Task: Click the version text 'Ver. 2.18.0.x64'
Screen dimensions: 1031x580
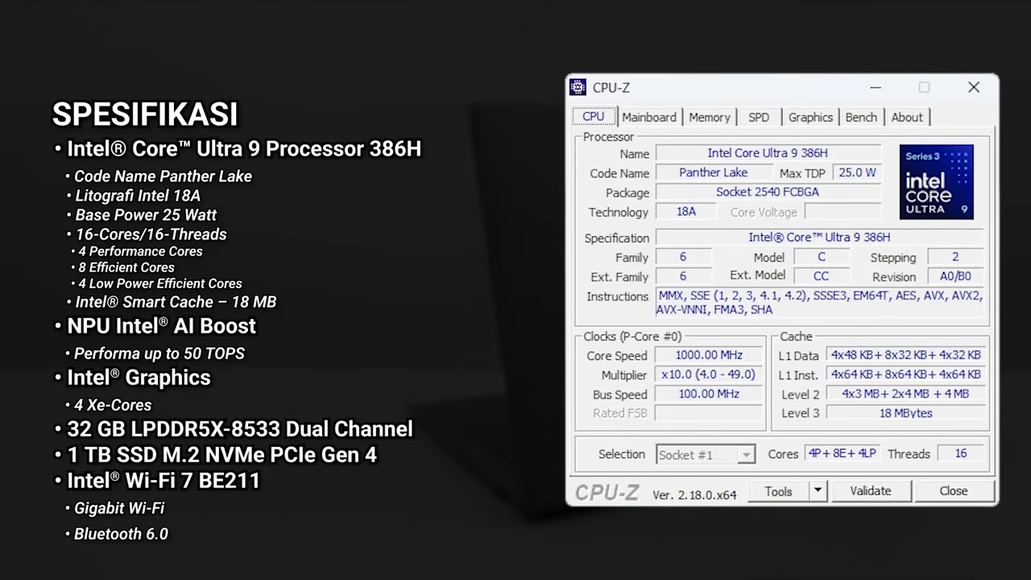Action: 694,495
